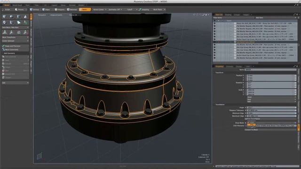Toggle the key dot beside Angle
The width and height of the screenshot is (301, 169).
(x=246, y=108)
